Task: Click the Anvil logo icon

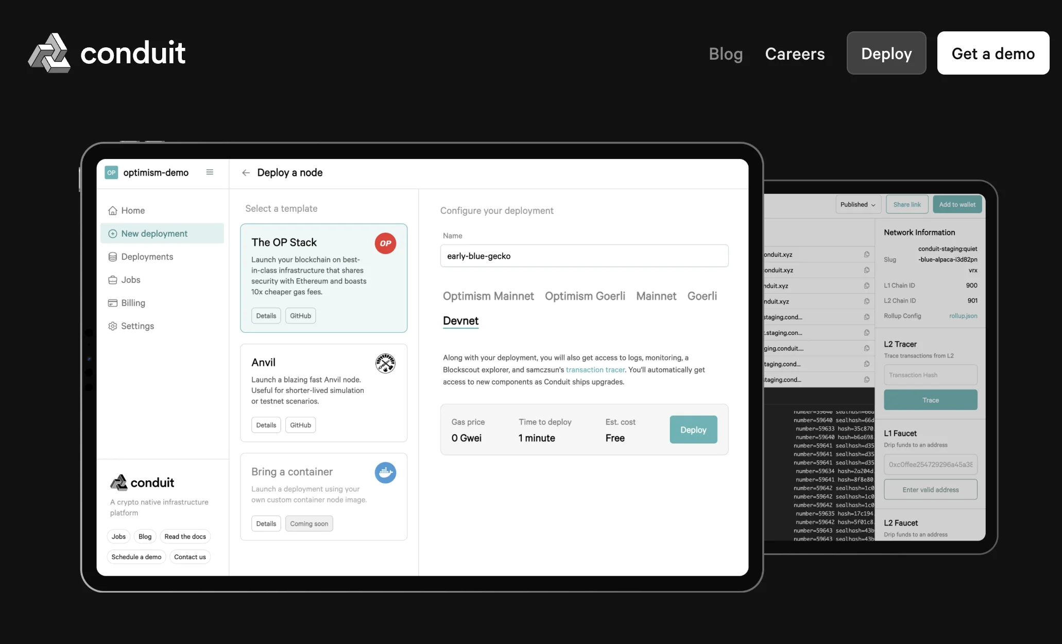Action: tap(385, 363)
